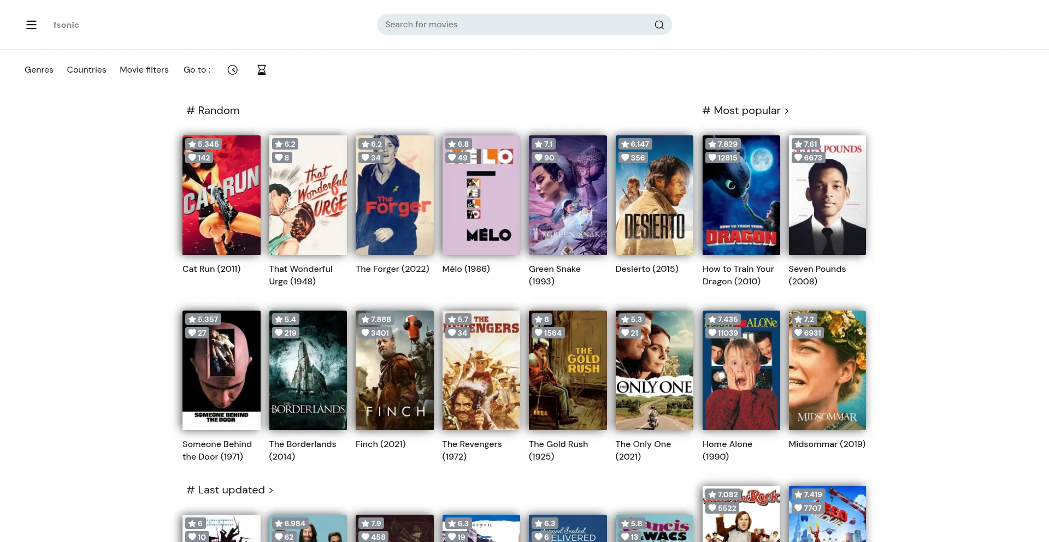The height and width of the screenshot is (542, 1049).
Task: Open How to Train Your Dragon title link
Action: click(x=738, y=275)
